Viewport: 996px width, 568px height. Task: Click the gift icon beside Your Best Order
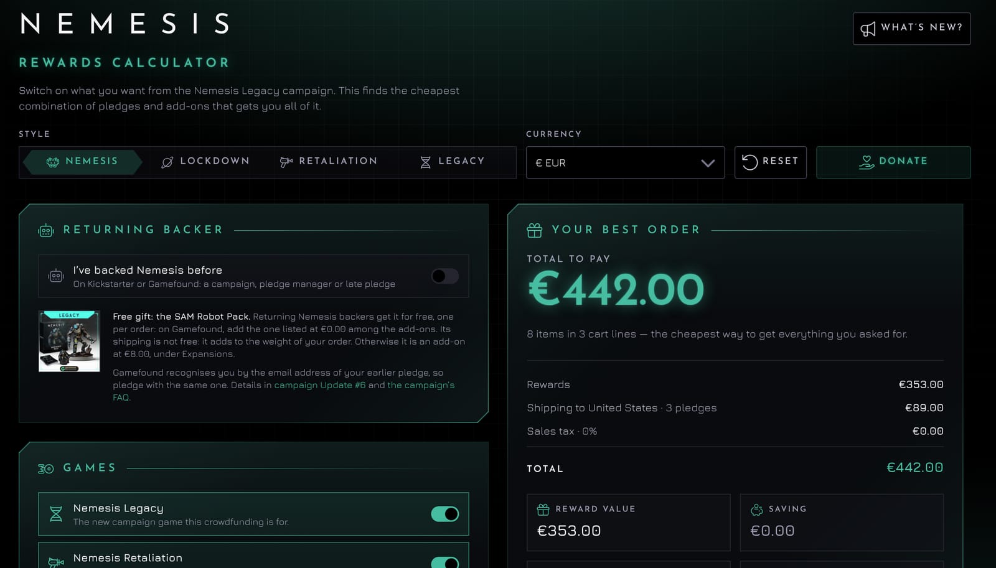point(535,230)
